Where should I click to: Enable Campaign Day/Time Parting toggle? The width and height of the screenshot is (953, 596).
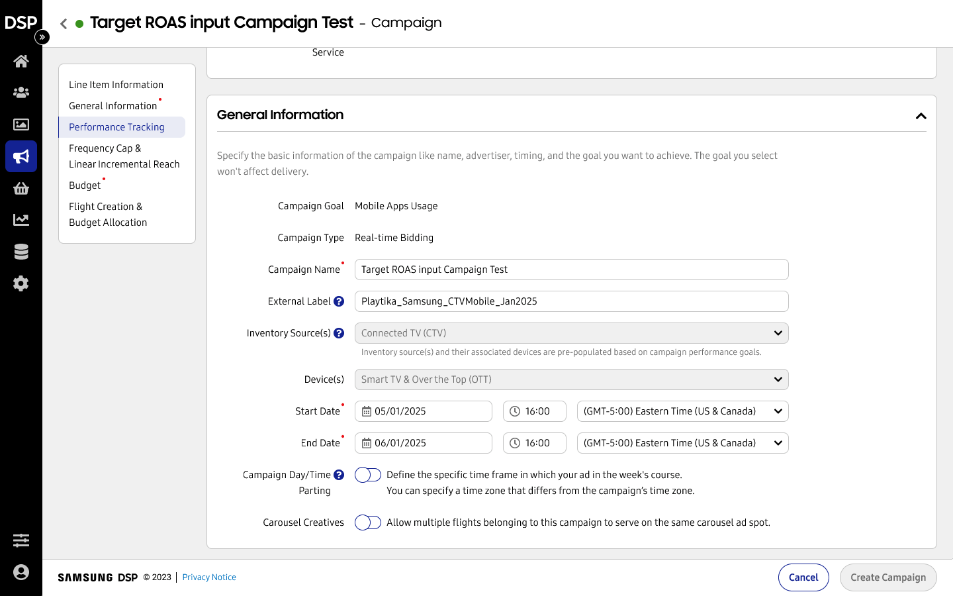(x=368, y=475)
